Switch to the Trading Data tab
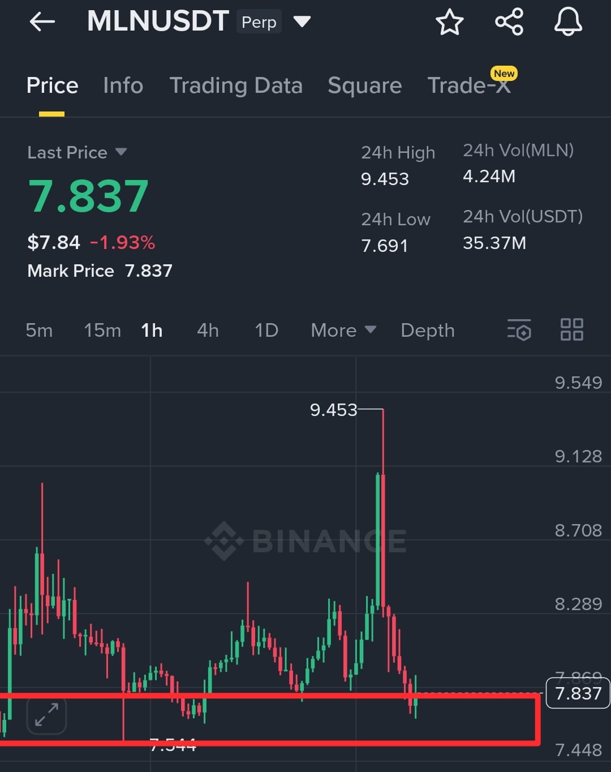 tap(236, 85)
